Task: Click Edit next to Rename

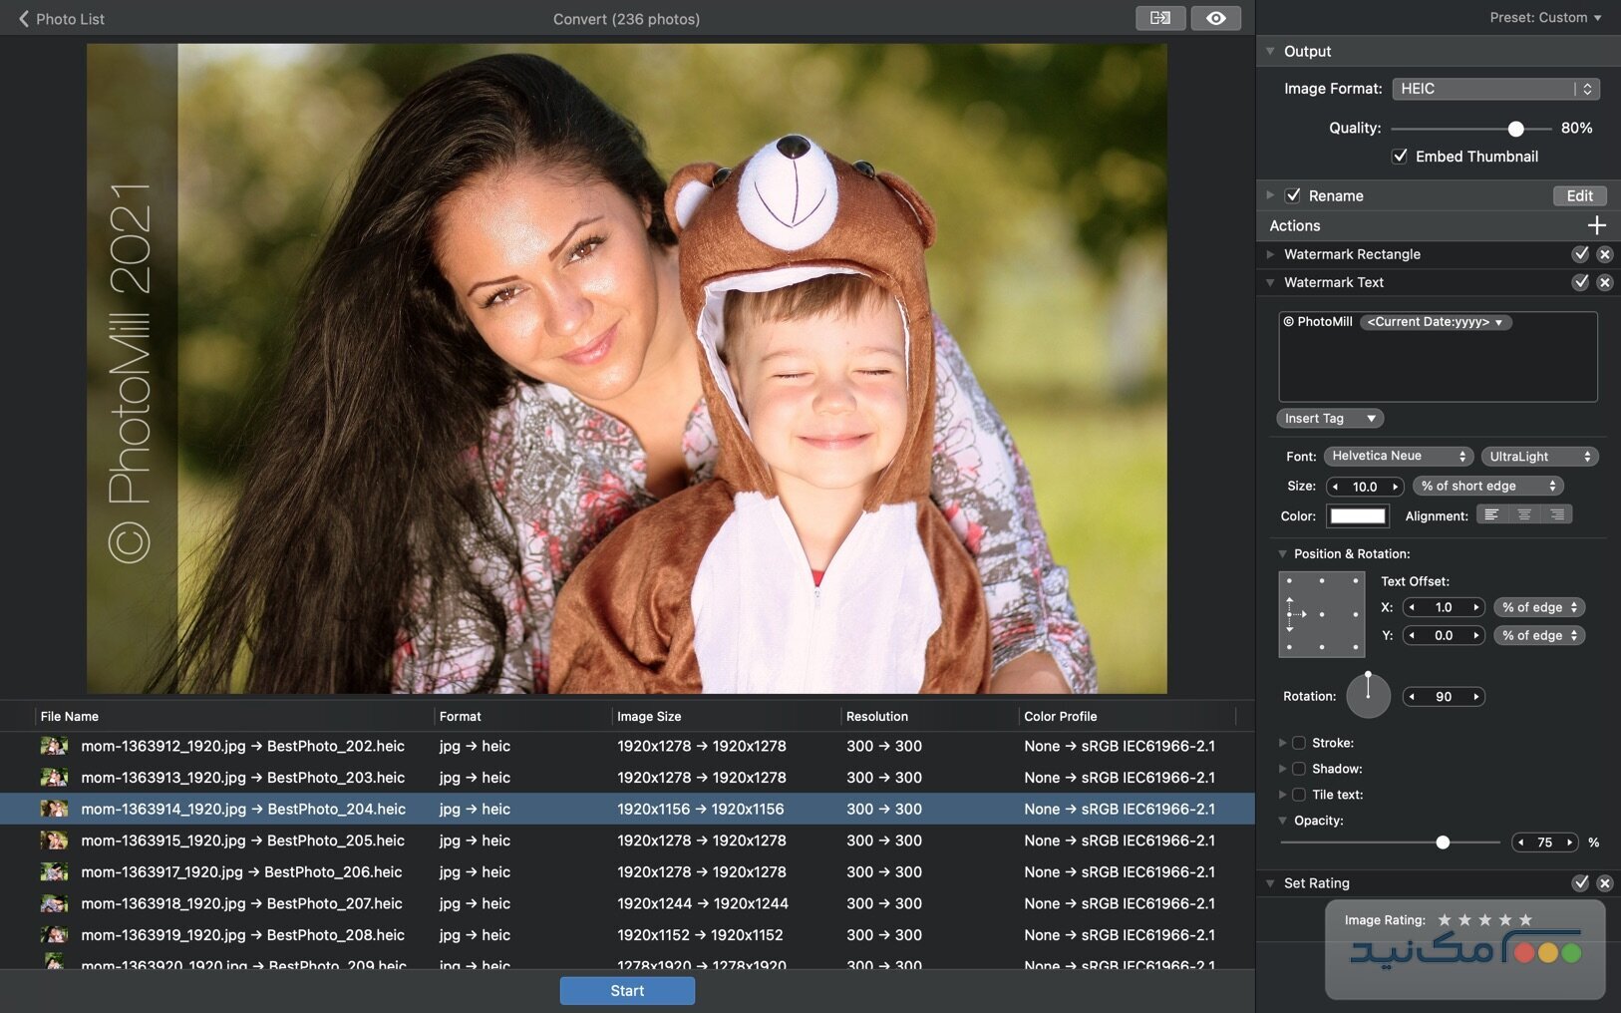Action: tap(1579, 195)
